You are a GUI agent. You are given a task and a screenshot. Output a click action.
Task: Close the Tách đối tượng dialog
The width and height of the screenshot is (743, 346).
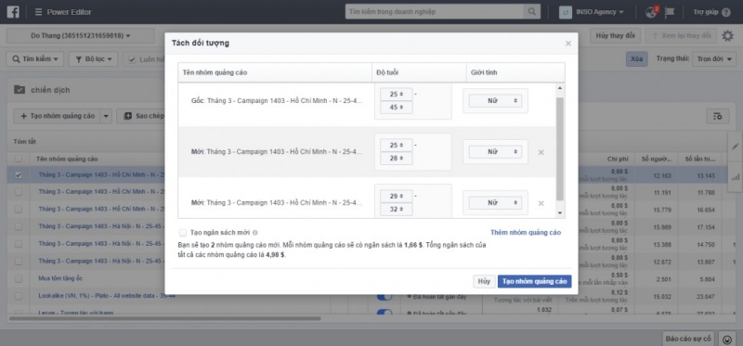point(568,44)
